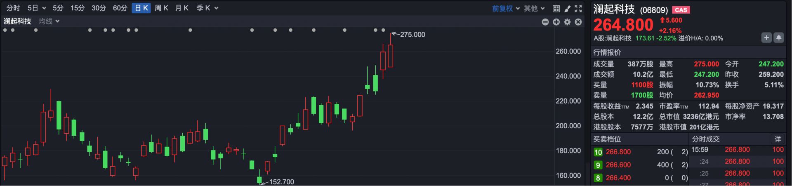The height and width of the screenshot is (186, 792).
Task: Close the indicator bar with X icon
Action: pos(578,22)
